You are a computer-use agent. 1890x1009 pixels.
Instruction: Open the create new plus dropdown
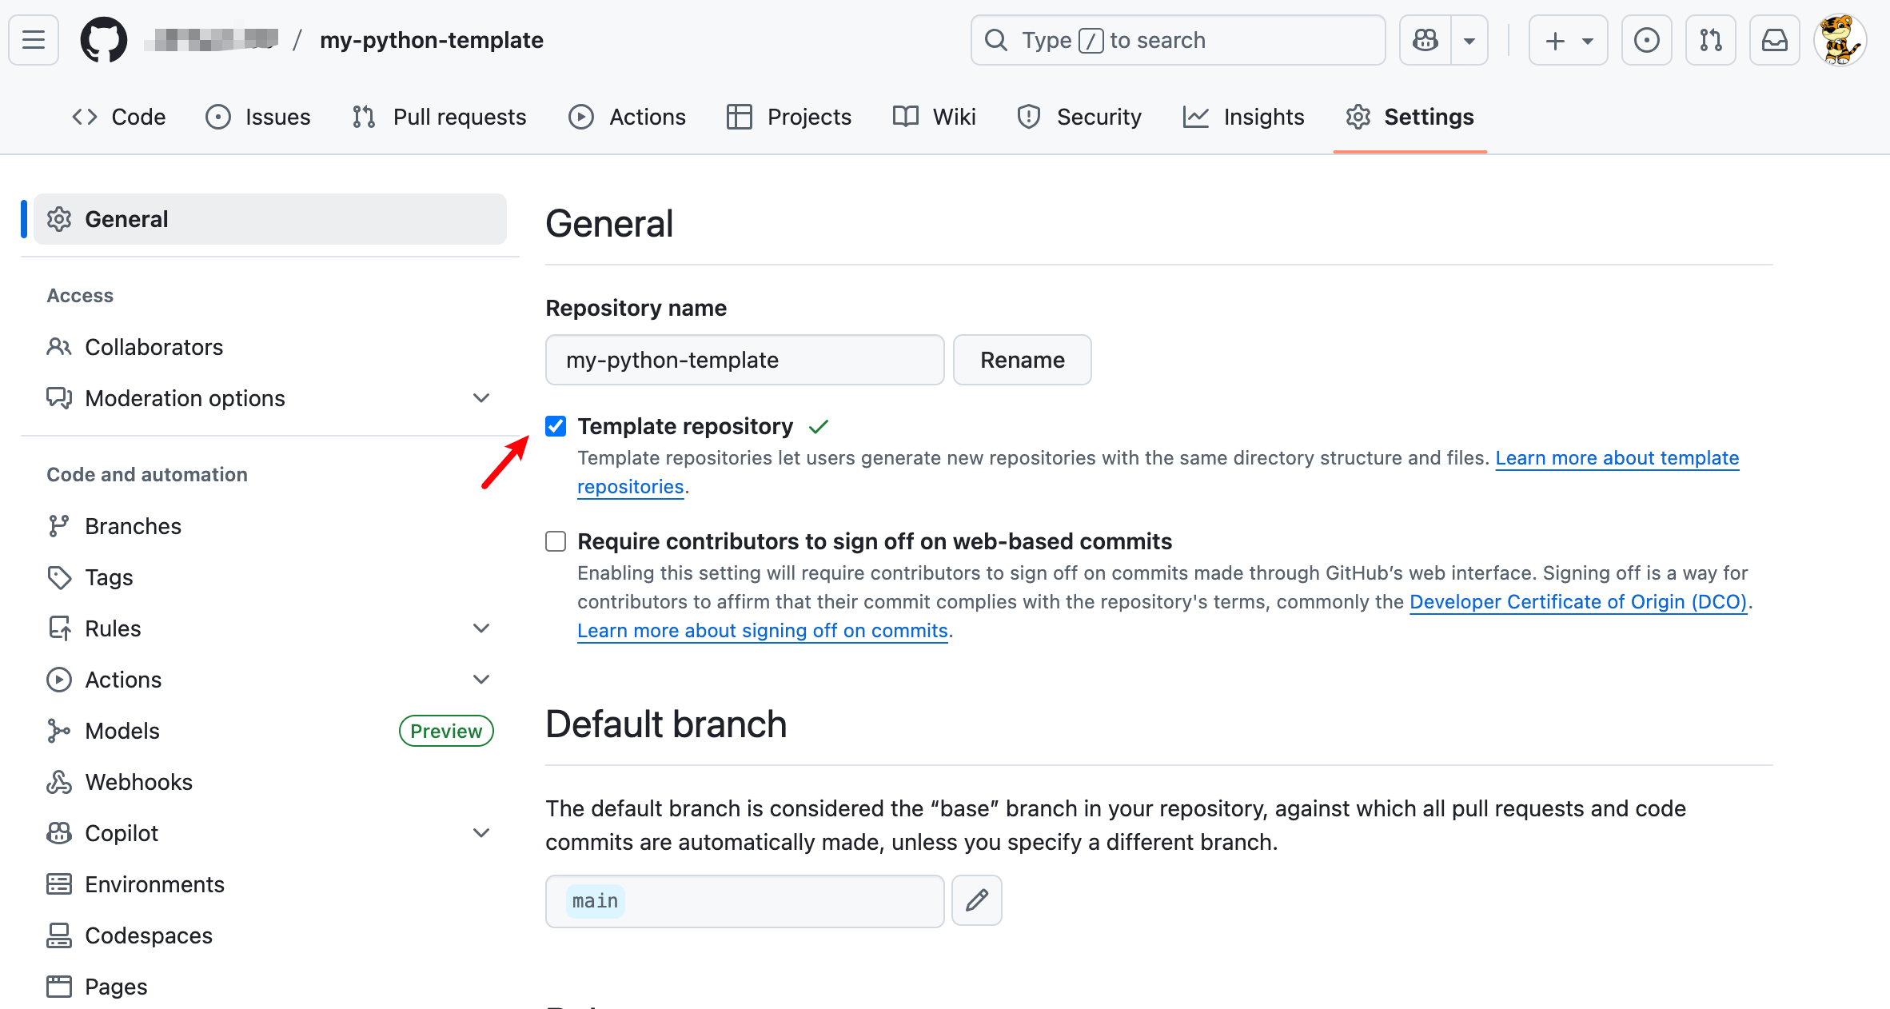click(1568, 40)
